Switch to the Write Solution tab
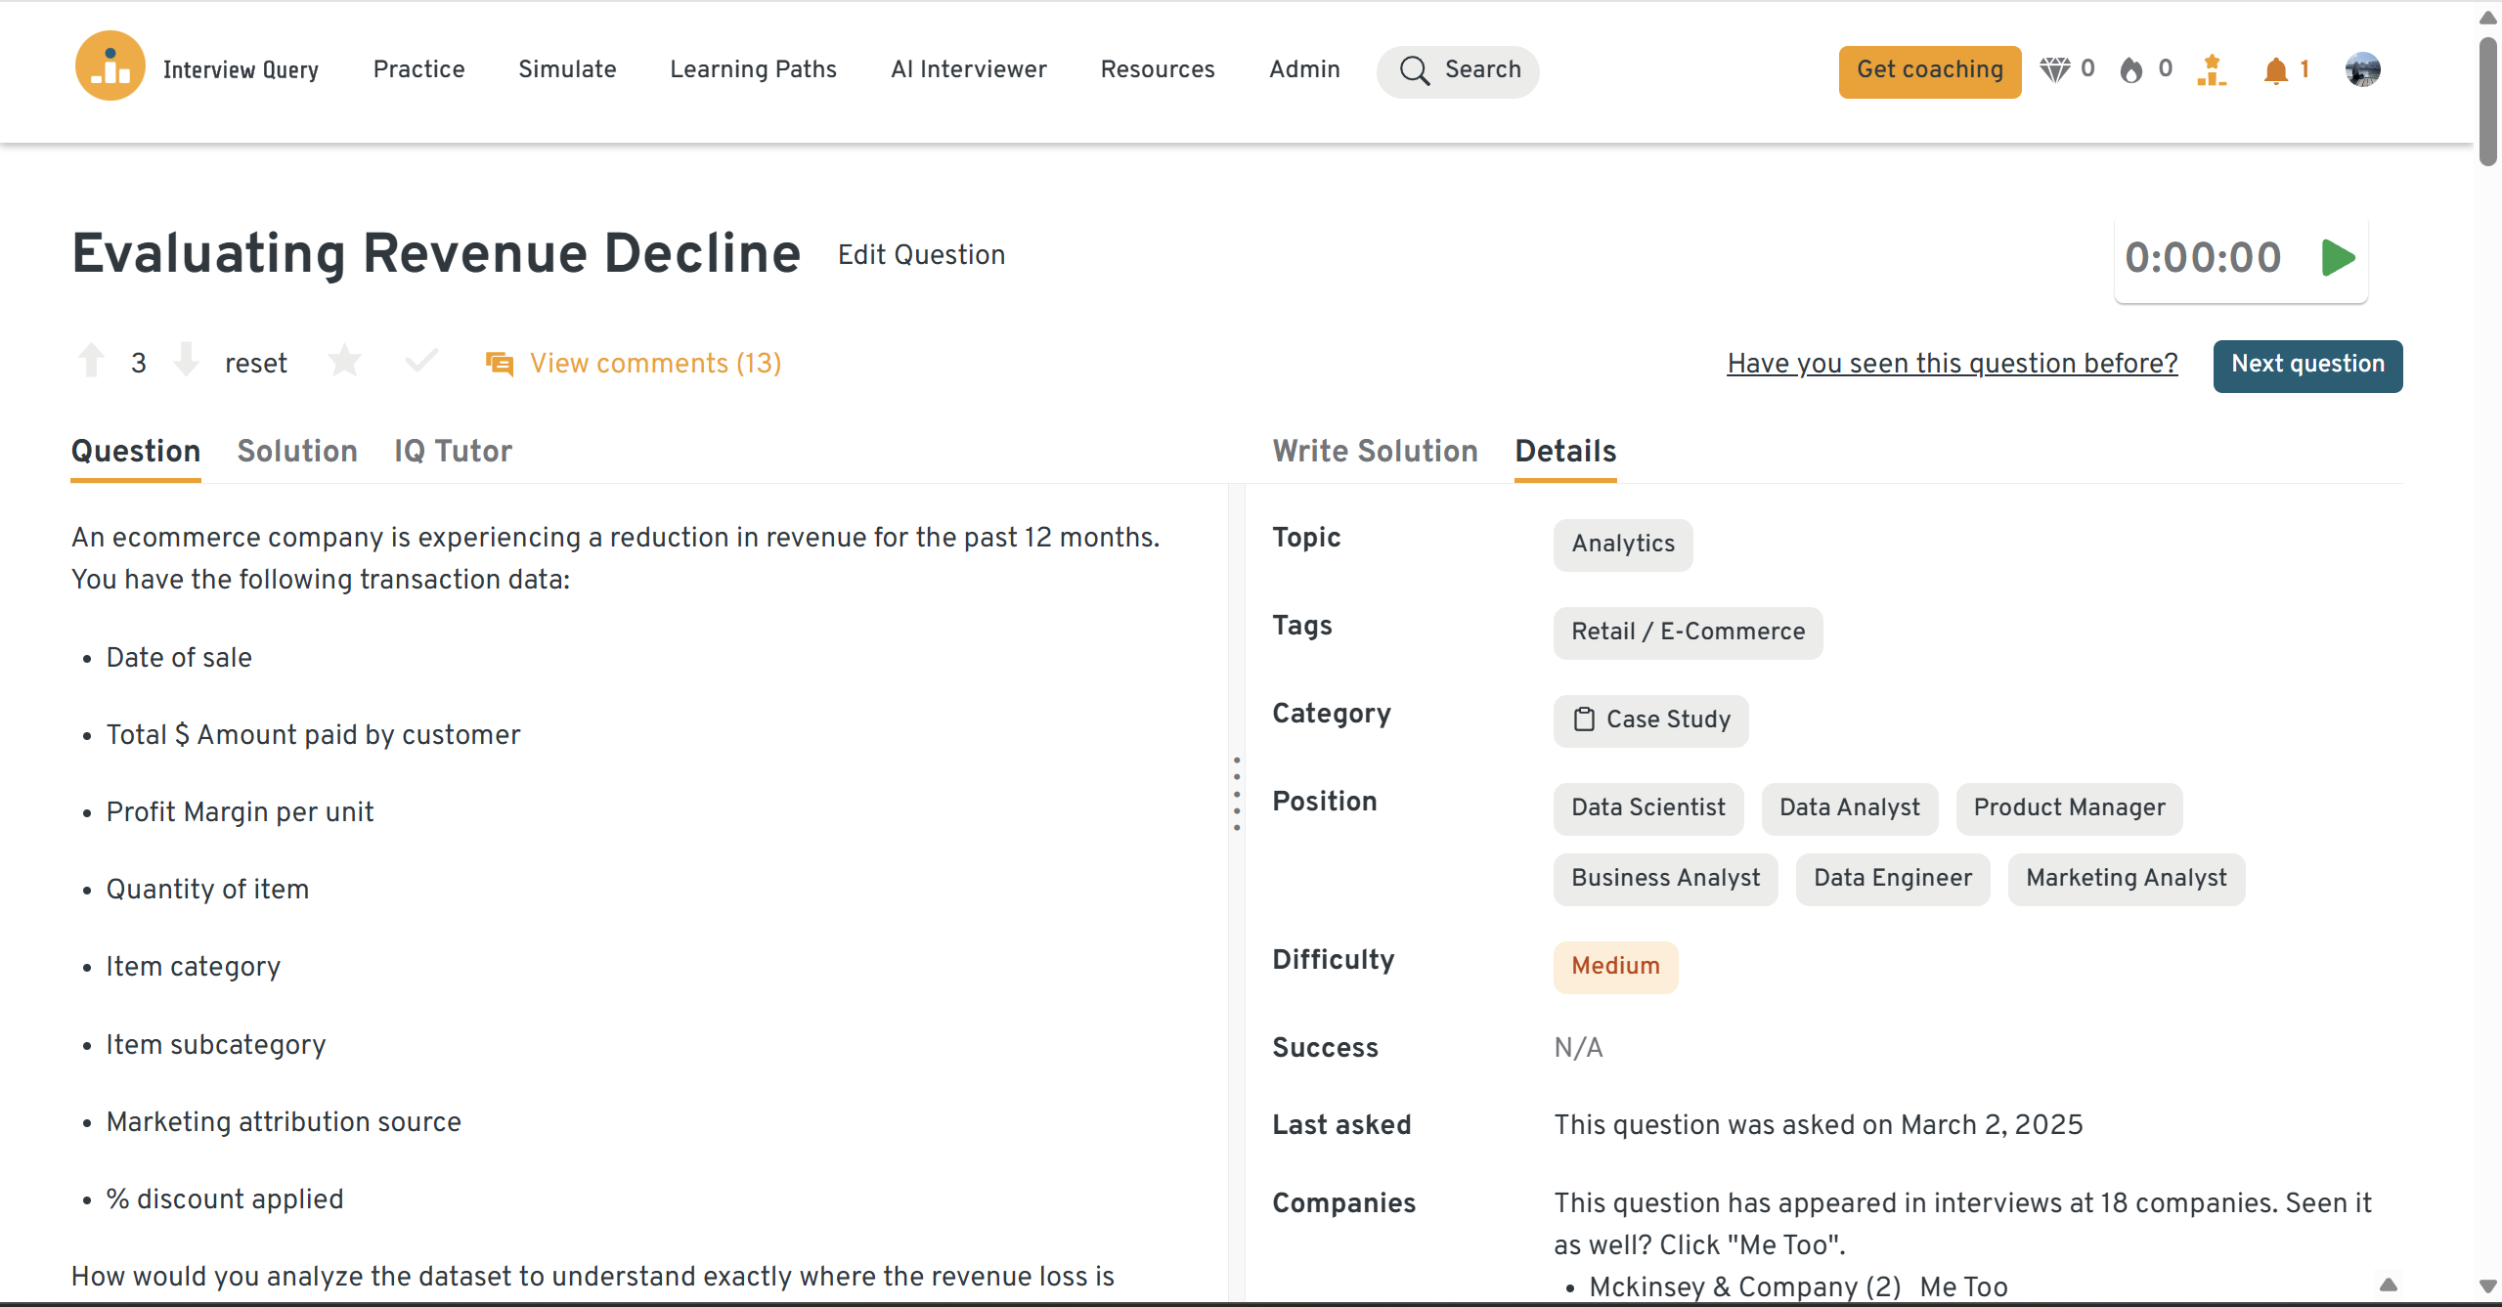Image resolution: width=2502 pixels, height=1307 pixels. (x=1375, y=451)
